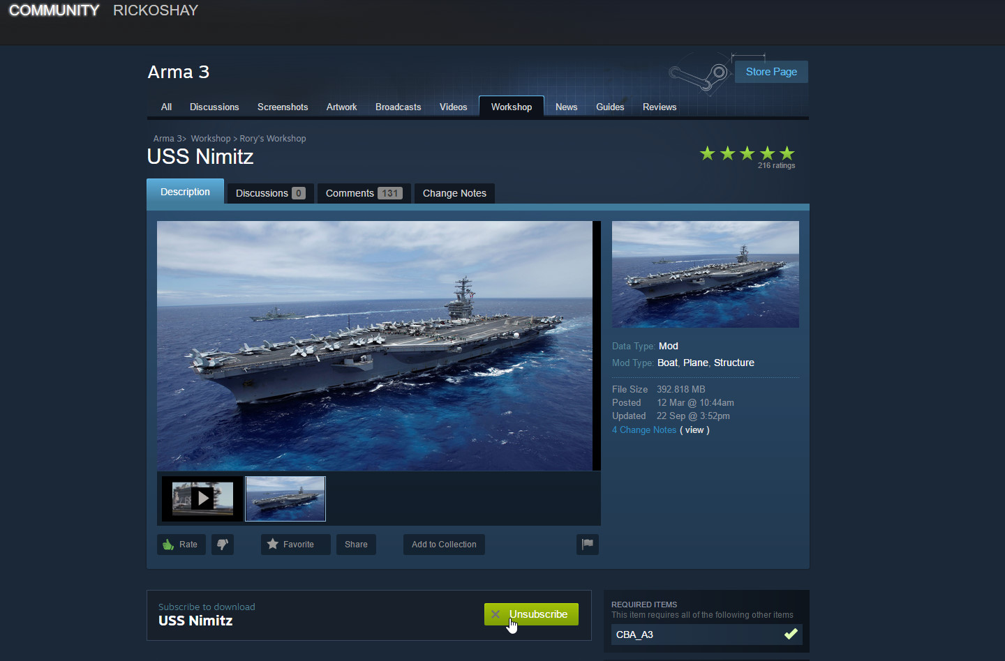Open the RICKOSHAY profile menu
Viewport: 1005px width, 661px height.
click(x=156, y=10)
